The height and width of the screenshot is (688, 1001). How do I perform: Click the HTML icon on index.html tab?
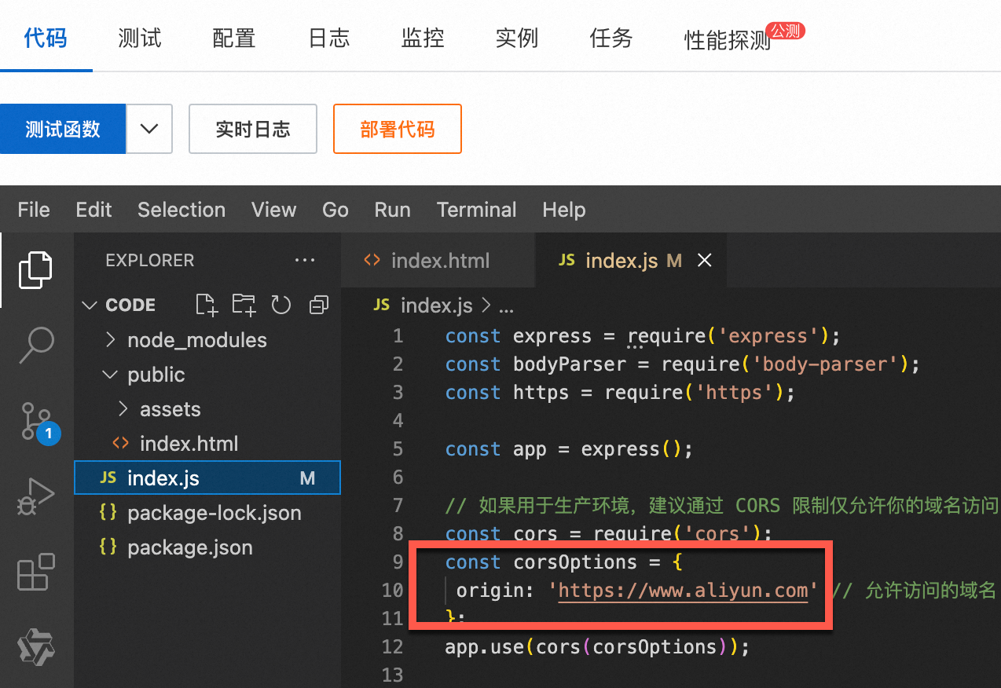[x=372, y=260]
